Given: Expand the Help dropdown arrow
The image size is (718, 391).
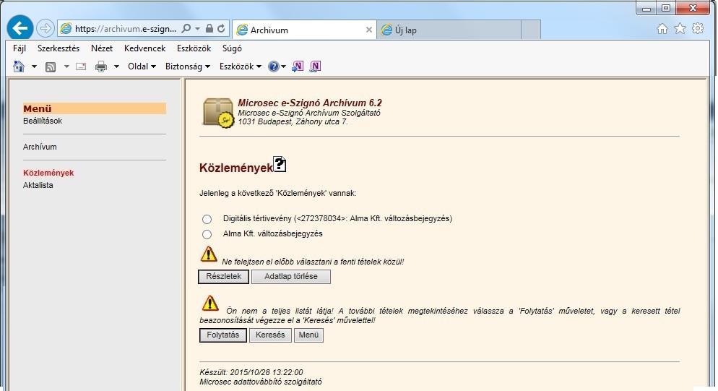Looking at the screenshot, I should pos(283,67).
